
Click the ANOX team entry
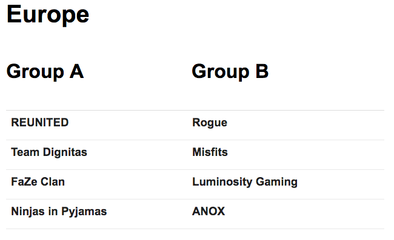click(209, 211)
